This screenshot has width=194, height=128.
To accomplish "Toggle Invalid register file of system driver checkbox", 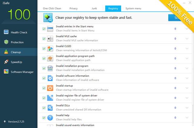I will pyautogui.click(x=44, y=98).
